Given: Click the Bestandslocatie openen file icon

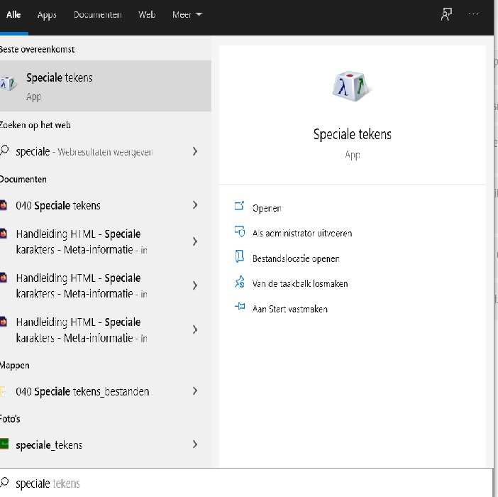Looking at the screenshot, I should tap(239, 258).
